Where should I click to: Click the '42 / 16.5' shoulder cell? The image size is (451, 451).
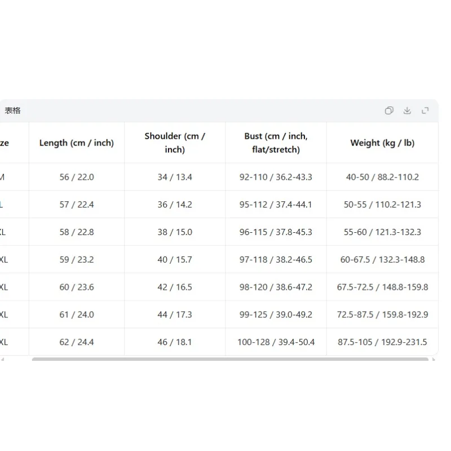tap(175, 287)
